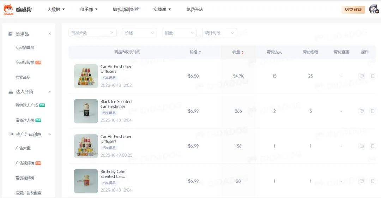Open 广告大盘 in the sidebar
381x198 pixels.
(23, 148)
